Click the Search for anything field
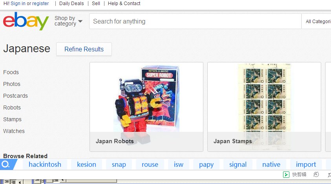This screenshot has height=184, width=331. click(x=195, y=22)
